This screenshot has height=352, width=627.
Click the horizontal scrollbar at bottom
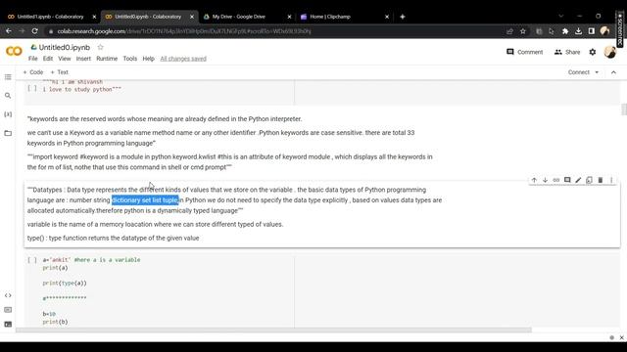[274, 330]
